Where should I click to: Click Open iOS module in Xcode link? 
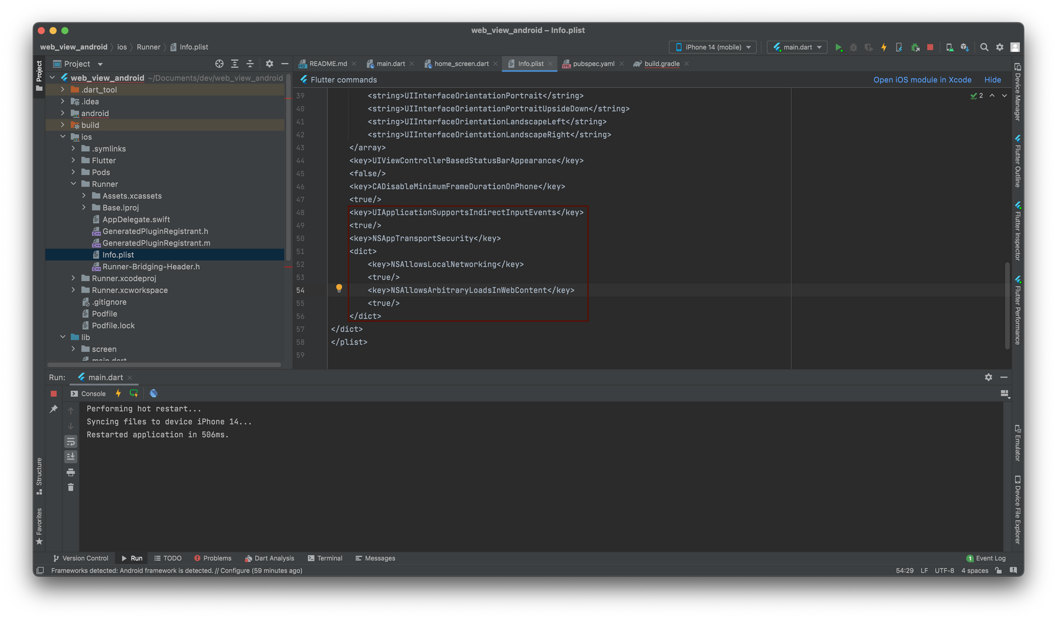coord(922,80)
